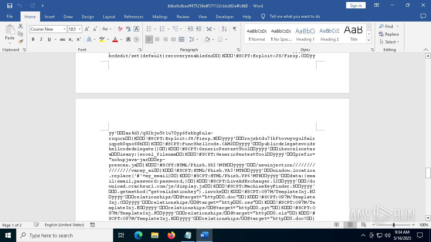Apply the Title style

click(354, 34)
